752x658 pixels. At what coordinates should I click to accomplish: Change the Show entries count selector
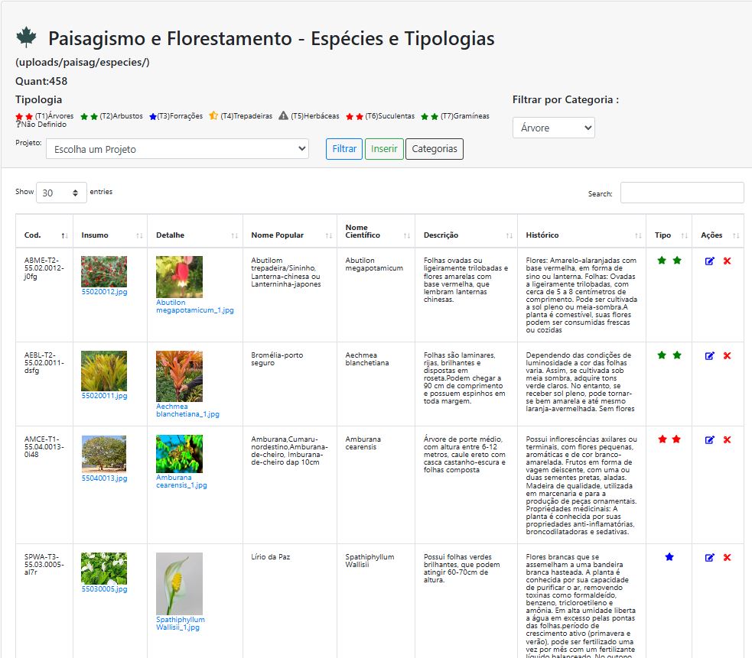point(61,193)
